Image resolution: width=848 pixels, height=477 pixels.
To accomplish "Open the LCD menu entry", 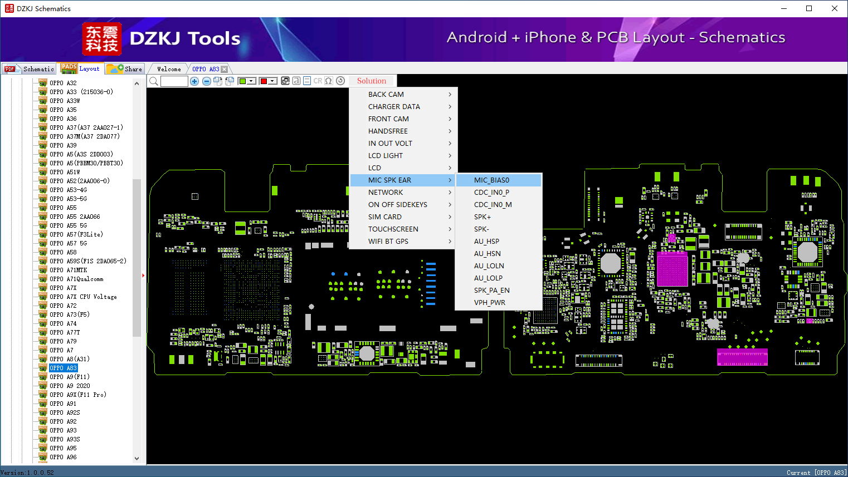I will point(404,168).
